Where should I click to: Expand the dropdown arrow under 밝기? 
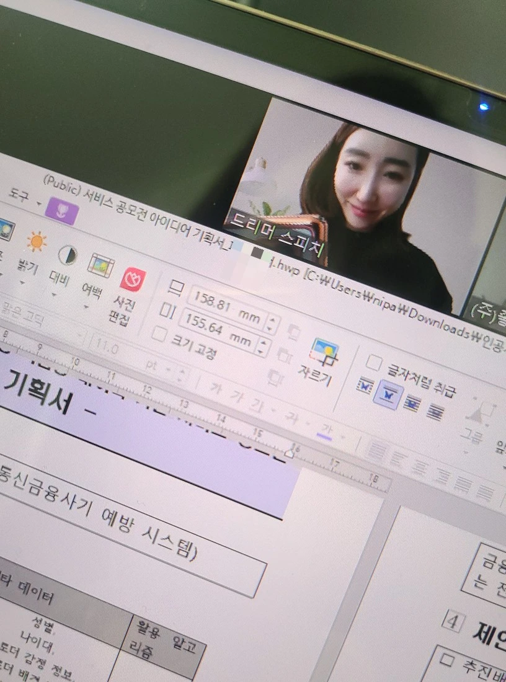[22, 283]
